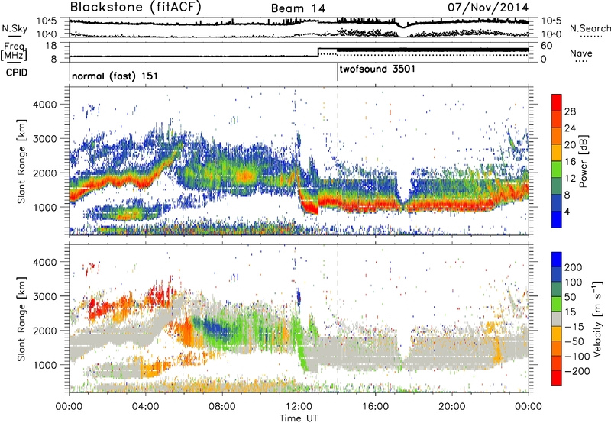Select the CPID change marker line beside twofsound
611x423 pixels.
coord(338,73)
